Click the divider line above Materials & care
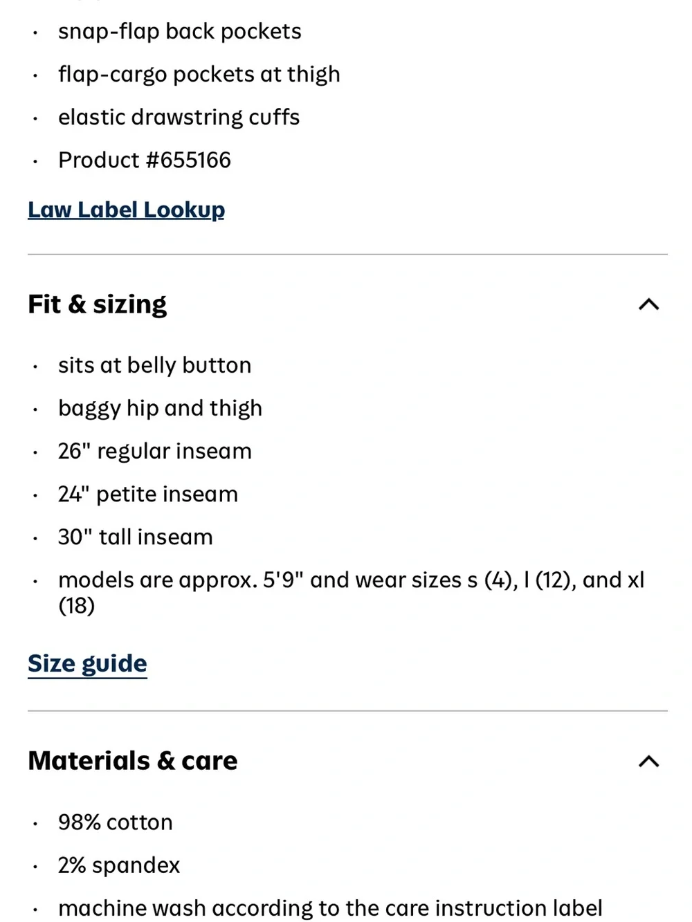Viewport: 692px width, 922px height. tap(347, 710)
